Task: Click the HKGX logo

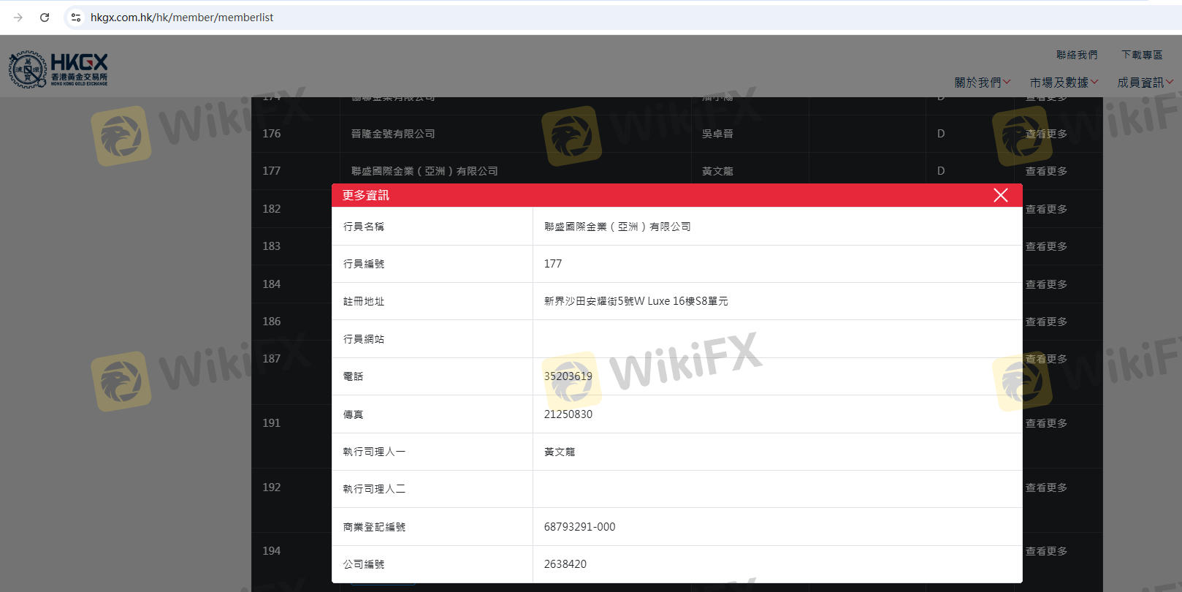Action: (58, 69)
